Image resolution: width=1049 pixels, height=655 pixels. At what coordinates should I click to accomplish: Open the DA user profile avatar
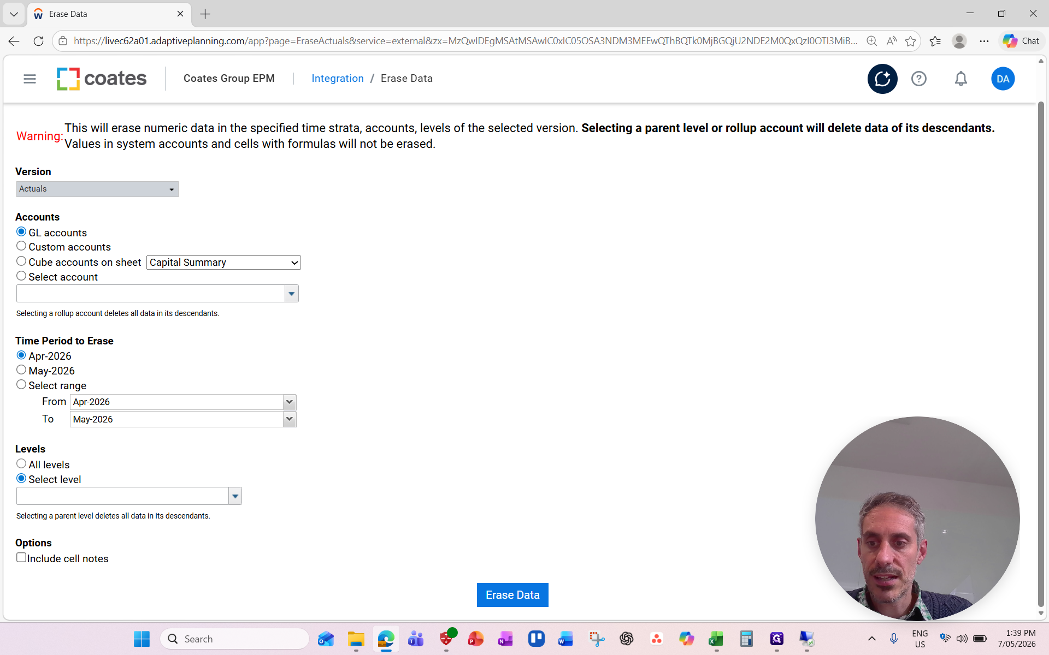[x=1003, y=79]
